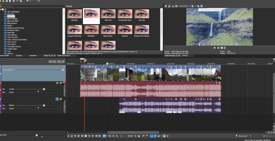Close the Video FX tab window
Viewport: 275px width, 141px height.
point(54,56)
